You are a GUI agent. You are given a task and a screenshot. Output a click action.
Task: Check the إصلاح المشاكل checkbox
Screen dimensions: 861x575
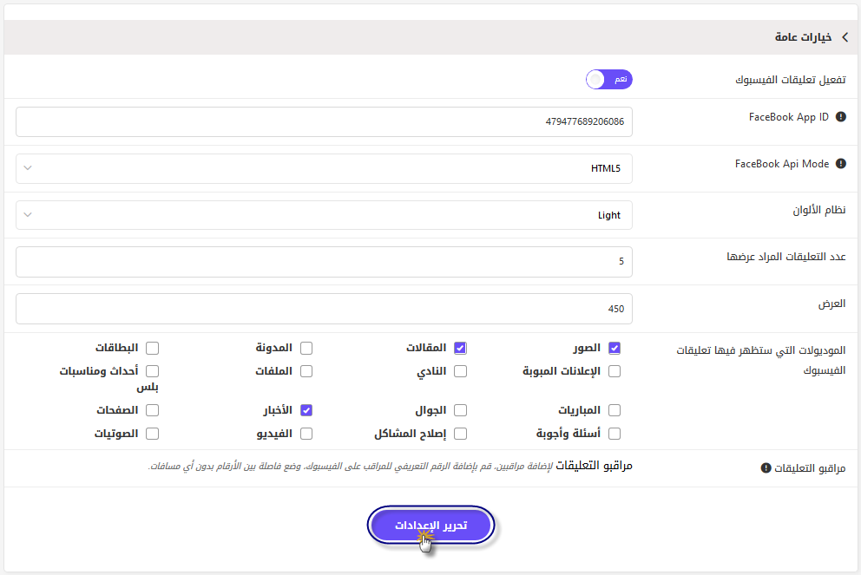pos(460,434)
